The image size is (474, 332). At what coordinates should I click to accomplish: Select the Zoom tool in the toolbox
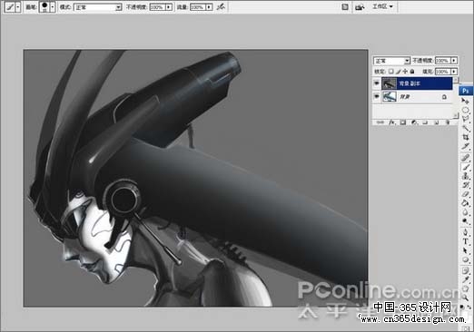click(x=466, y=298)
